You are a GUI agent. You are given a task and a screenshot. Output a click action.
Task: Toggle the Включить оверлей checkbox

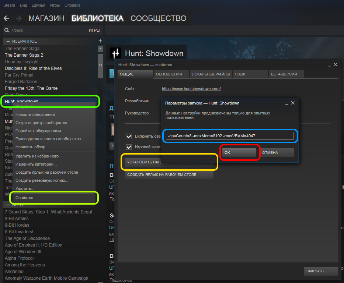(x=129, y=136)
